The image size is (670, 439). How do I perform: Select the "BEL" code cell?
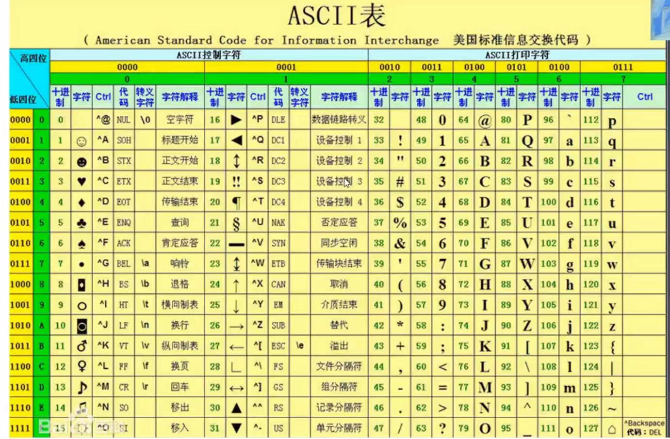coord(124,264)
